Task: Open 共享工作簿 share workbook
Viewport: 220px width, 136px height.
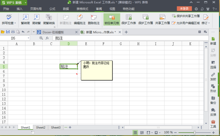Action: 162,19
